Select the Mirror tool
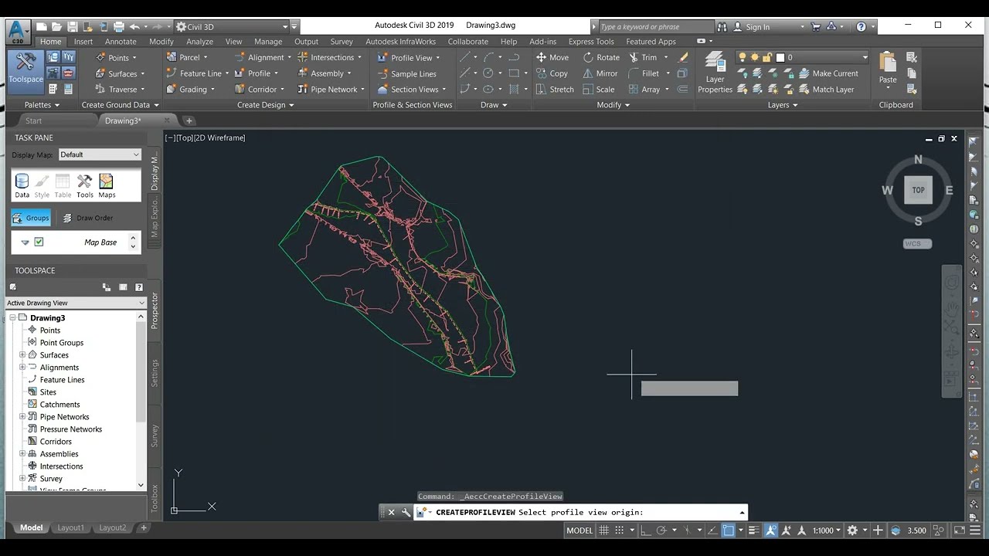Screen dimensions: 989x556 coord(600,73)
